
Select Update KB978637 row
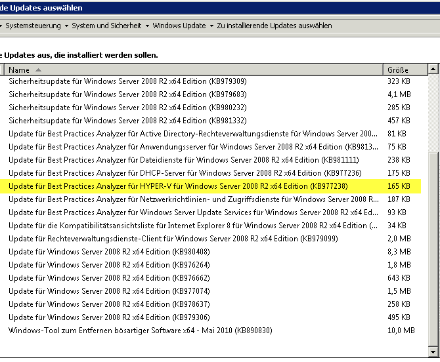[x=210, y=304]
